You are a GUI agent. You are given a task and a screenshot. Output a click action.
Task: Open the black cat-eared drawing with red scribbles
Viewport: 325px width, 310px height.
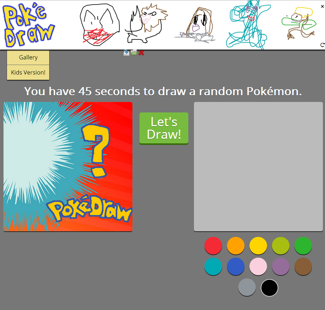coord(100,25)
